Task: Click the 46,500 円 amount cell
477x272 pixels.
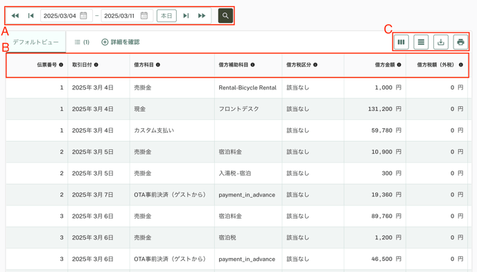Action: click(x=375, y=260)
